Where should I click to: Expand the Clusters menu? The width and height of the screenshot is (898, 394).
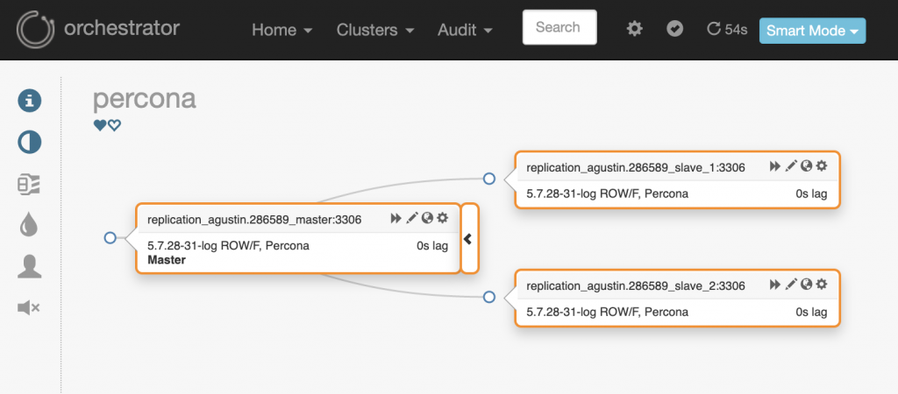(375, 30)
